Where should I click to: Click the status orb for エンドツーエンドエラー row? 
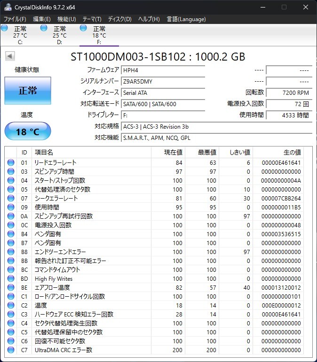[x=11, y=252]
